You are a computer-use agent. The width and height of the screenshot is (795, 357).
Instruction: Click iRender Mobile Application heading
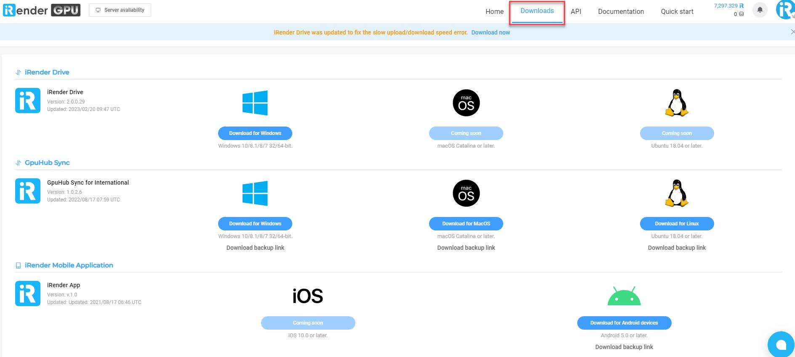(x=69, y=265)
